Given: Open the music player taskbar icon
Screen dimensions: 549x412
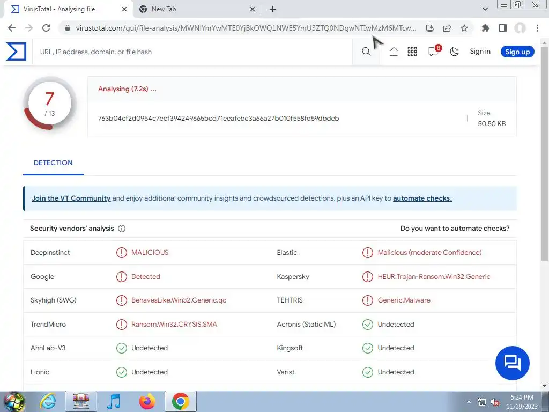Looking at the screenshot, I should [114, 401].
